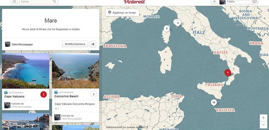Open Informazioni su questa mappa link

click(127, 127)
